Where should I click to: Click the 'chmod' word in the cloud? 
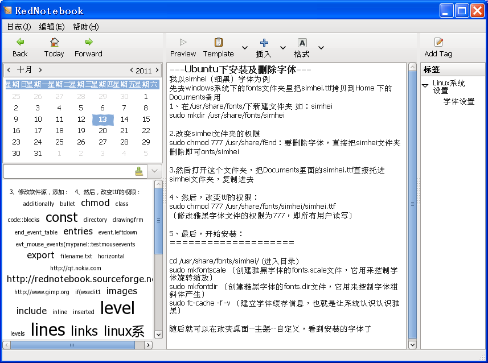coord(95,203)
